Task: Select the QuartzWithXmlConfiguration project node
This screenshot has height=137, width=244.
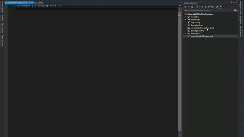Action: pyautogui.click(x=201, y=14)
